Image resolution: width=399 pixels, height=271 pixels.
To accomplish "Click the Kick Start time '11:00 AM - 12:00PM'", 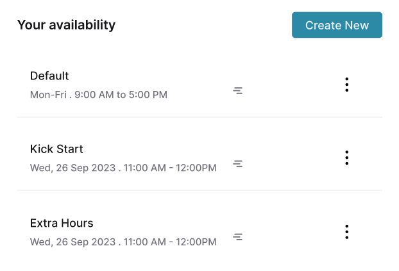I will (x=170, y=168).
